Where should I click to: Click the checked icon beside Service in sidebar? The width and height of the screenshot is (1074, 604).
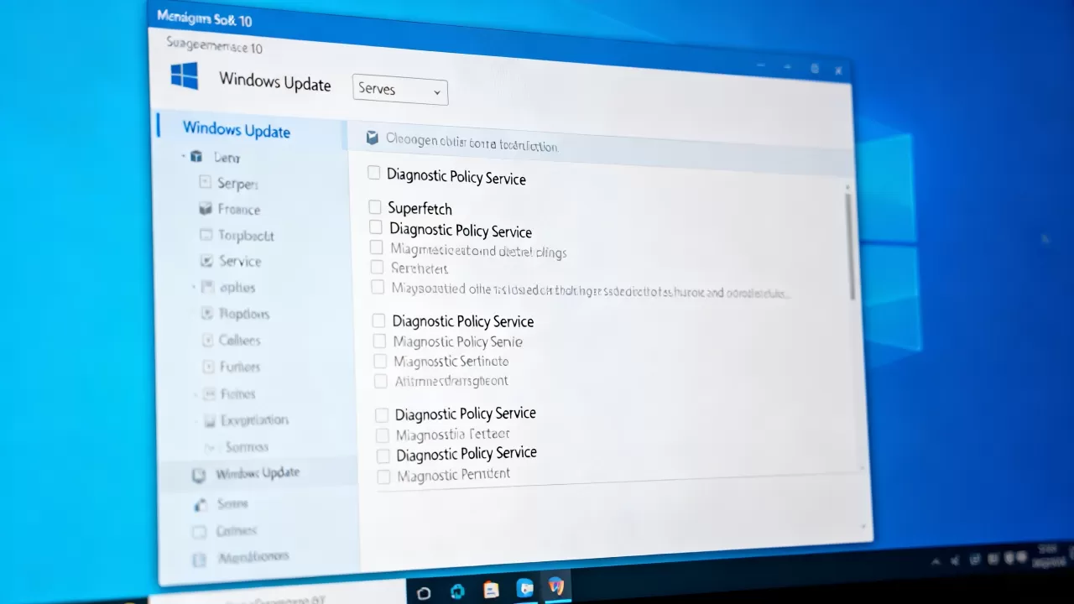[x=206, y=261]
